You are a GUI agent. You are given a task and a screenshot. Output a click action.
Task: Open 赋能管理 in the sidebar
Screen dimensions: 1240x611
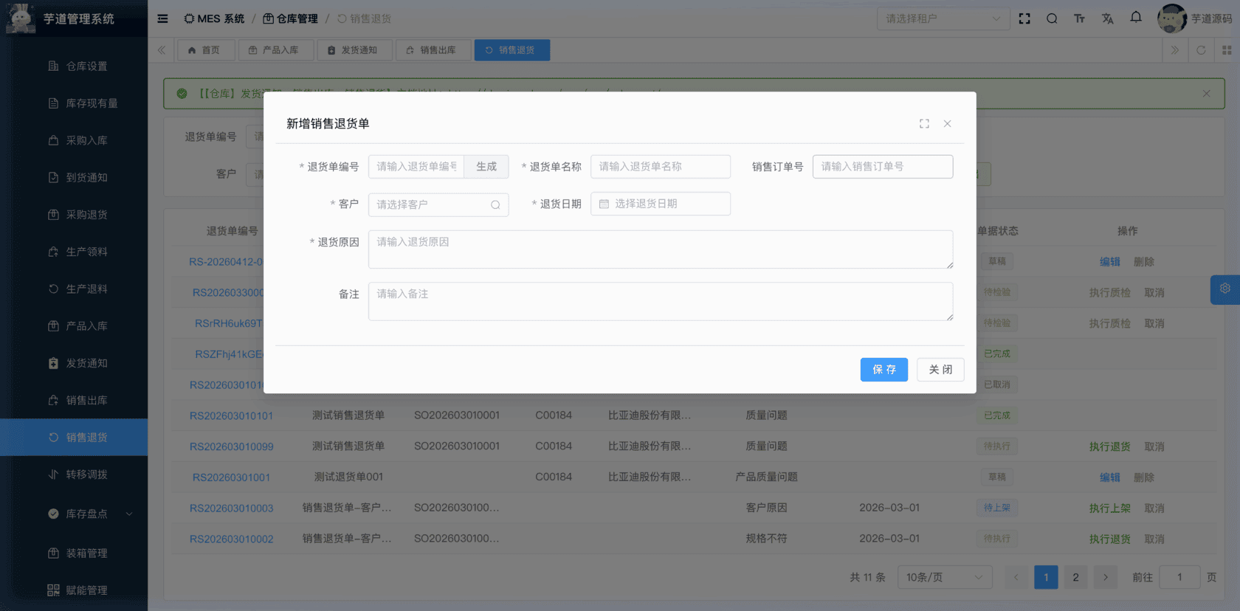74,590
